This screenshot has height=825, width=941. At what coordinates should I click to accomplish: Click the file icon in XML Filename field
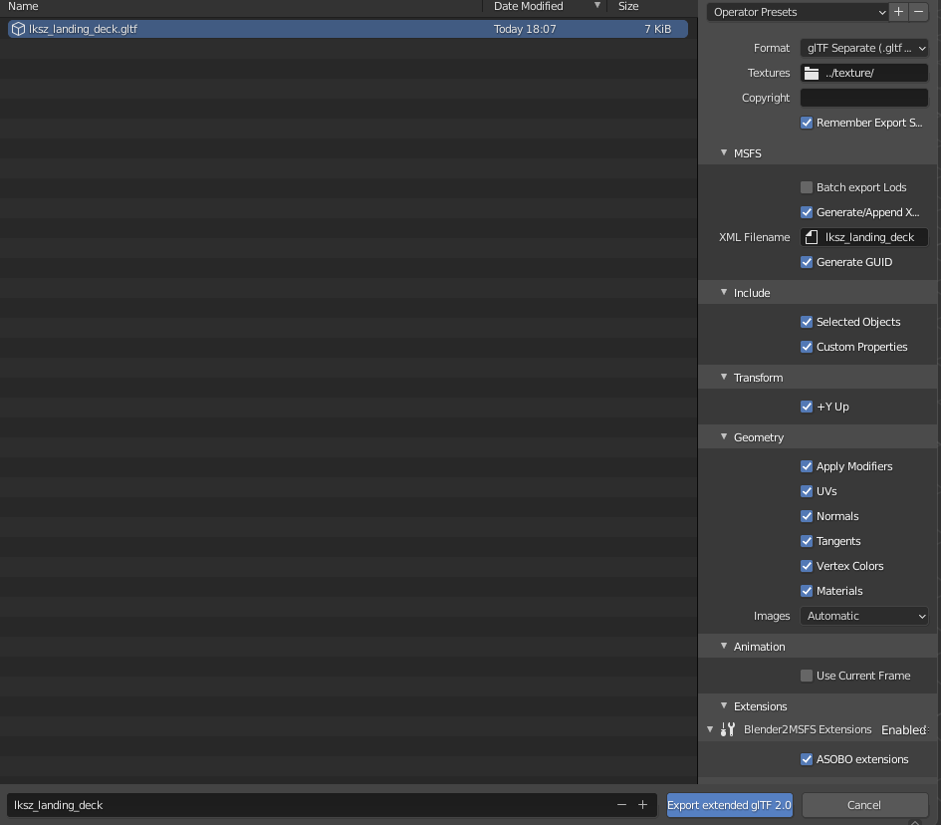point(810,237)
